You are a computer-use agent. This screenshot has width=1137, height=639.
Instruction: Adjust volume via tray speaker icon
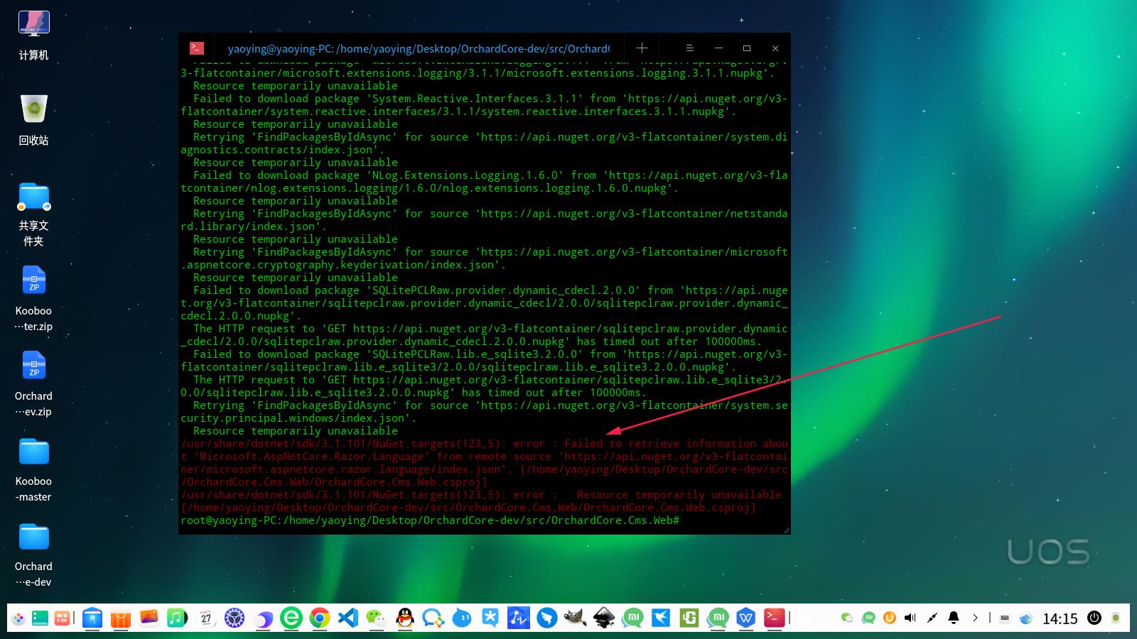coord(910,618)
